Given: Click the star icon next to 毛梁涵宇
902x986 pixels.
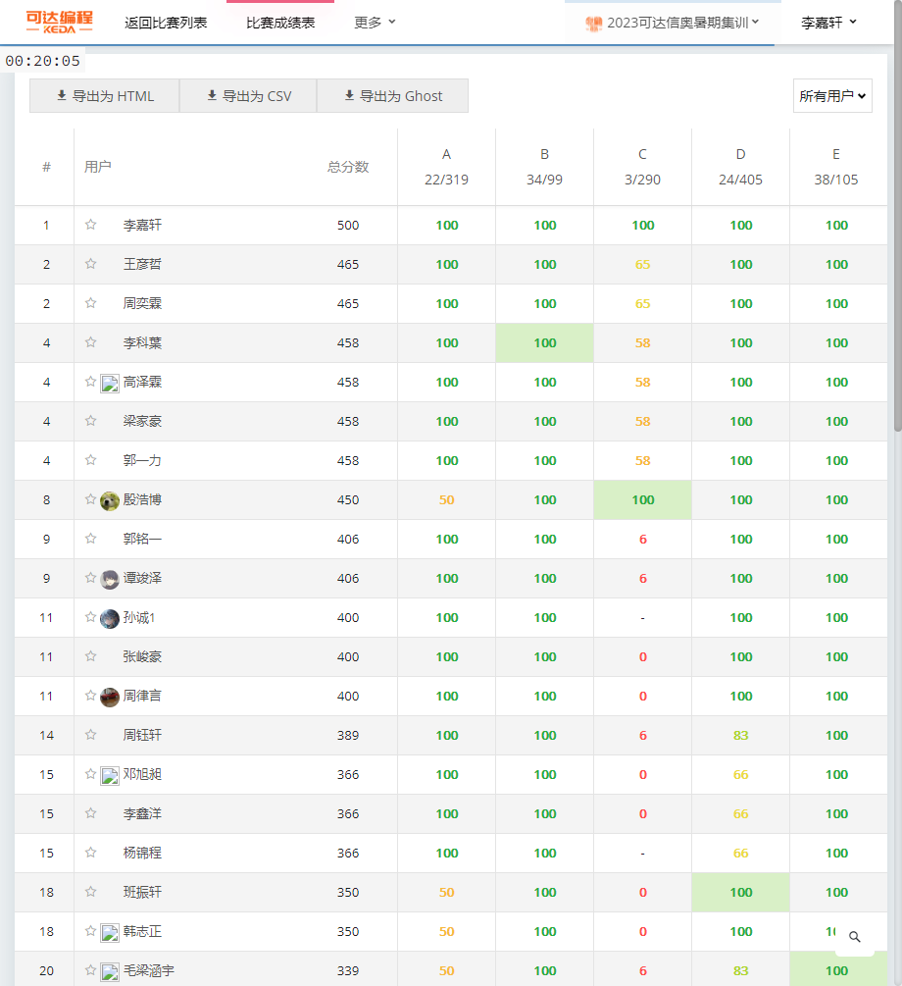Looking at the screenshot, I should 90,970.
